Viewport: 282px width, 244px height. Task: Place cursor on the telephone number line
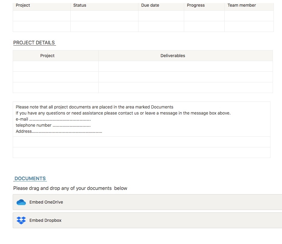(x=71, y=125)
